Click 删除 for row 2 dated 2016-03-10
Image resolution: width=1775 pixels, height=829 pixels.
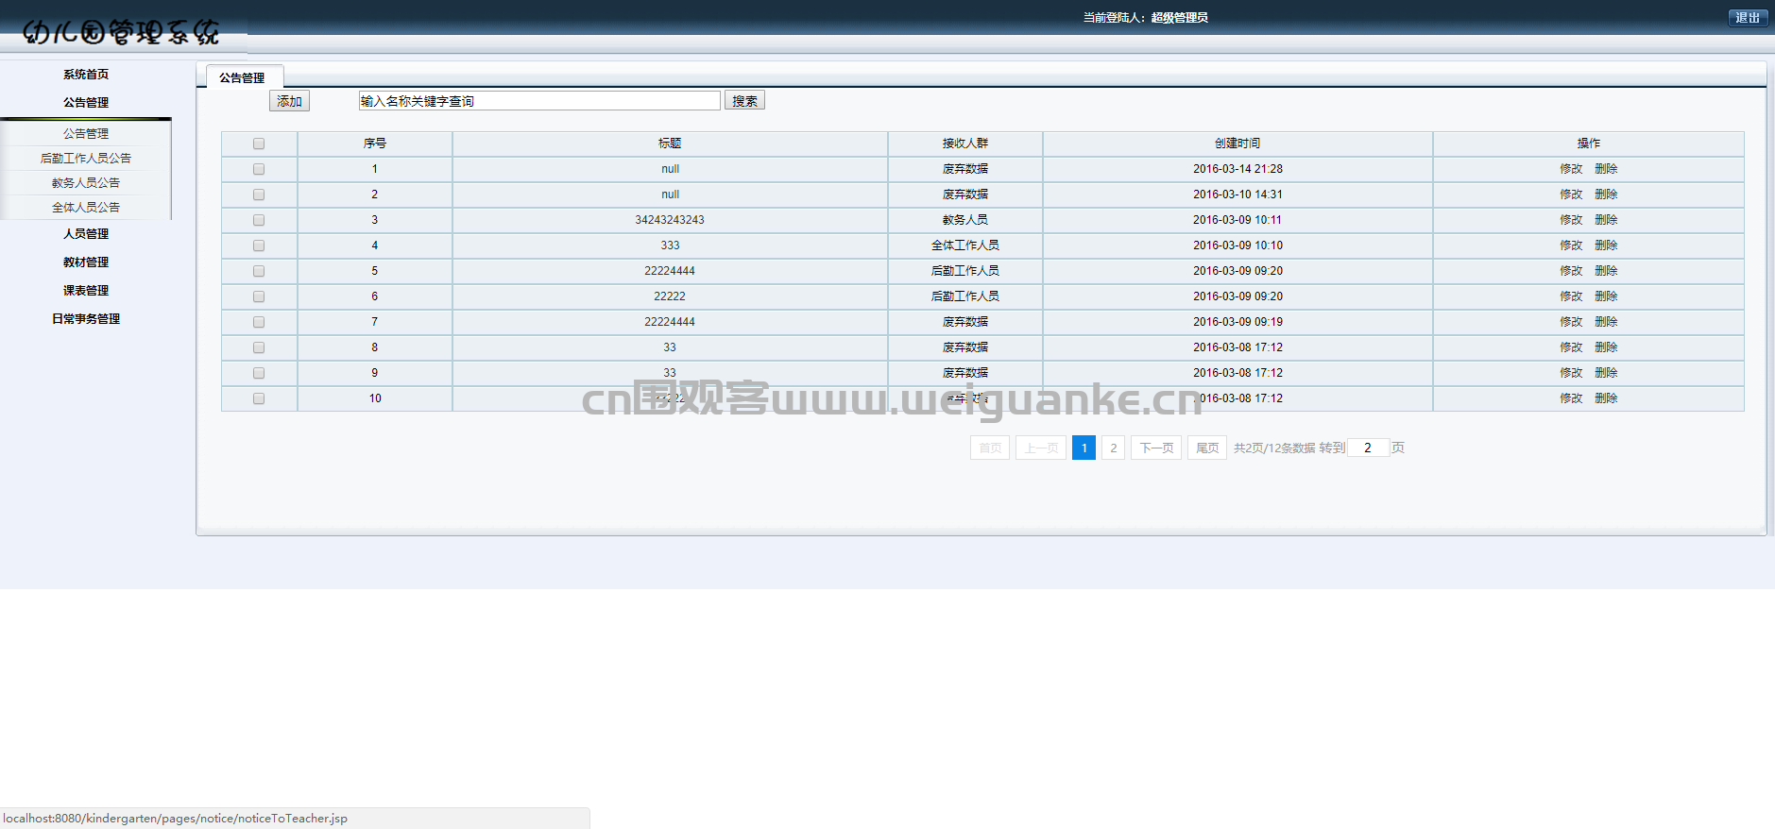tap(1606, 195)
